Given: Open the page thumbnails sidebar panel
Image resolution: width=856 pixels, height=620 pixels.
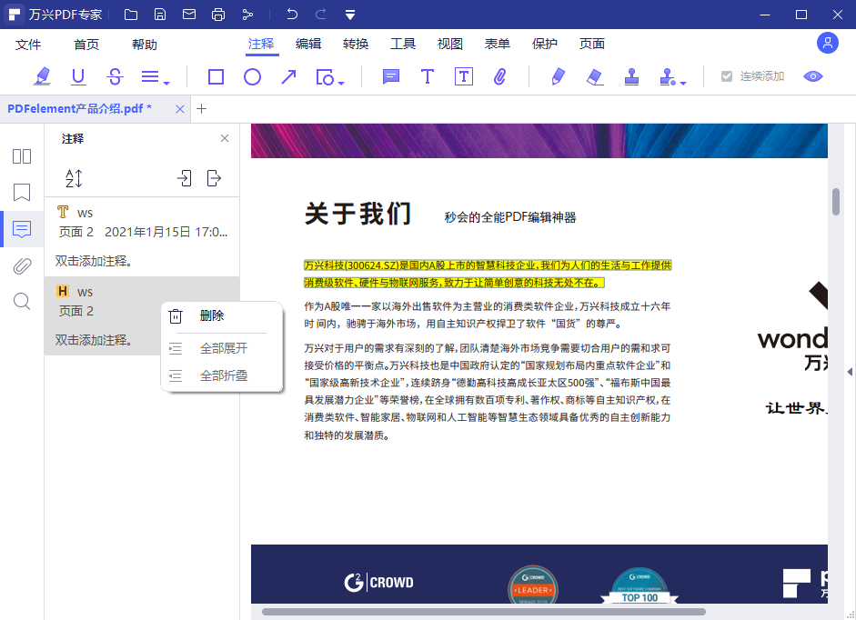Looking at the screenshot, I should [x=22, y=156].
